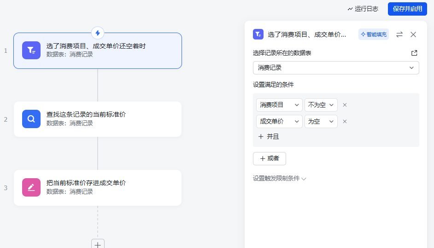Select the purple filter icon of step 1
The image size is (434, 248).
[x=31, y=51]
